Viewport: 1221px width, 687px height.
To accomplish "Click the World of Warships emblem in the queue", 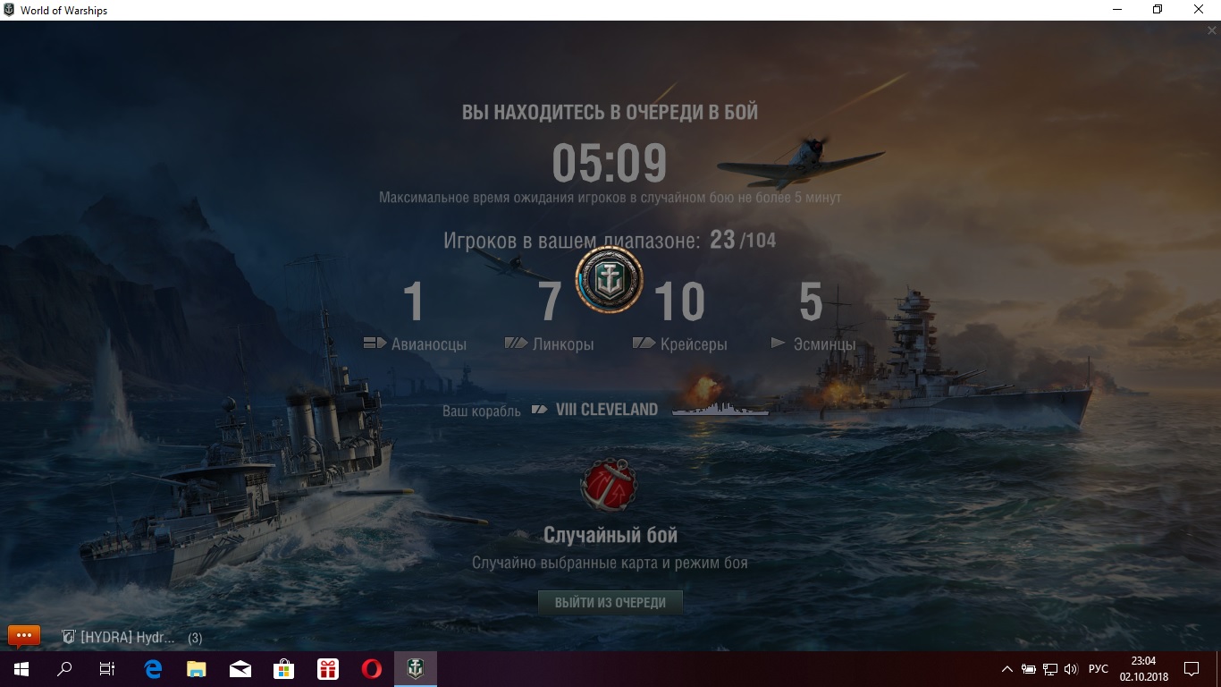I will coord(609,280).
